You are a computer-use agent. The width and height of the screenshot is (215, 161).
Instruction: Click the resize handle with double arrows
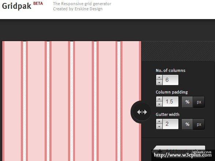coord(142,112)
